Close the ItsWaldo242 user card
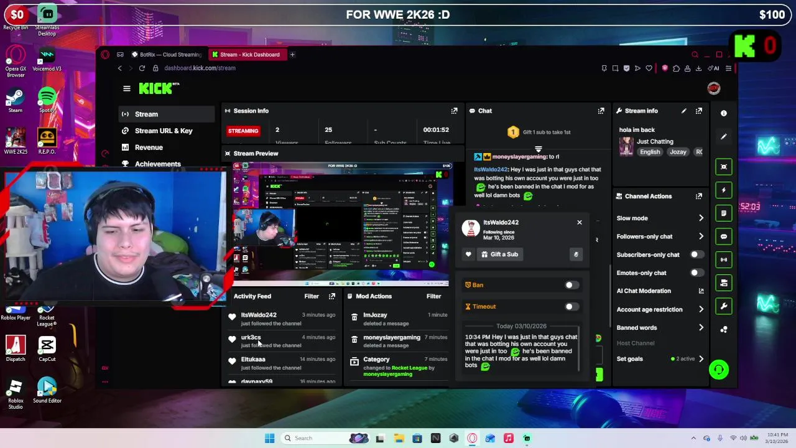 click(580, 222)
